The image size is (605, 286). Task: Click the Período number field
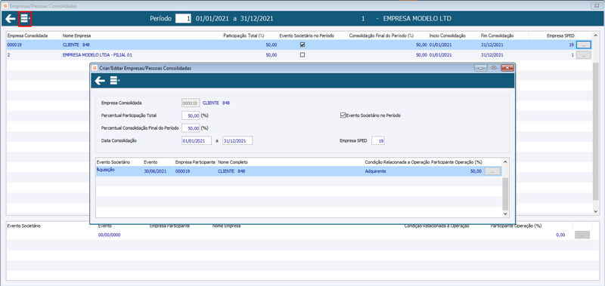(183, 18)
